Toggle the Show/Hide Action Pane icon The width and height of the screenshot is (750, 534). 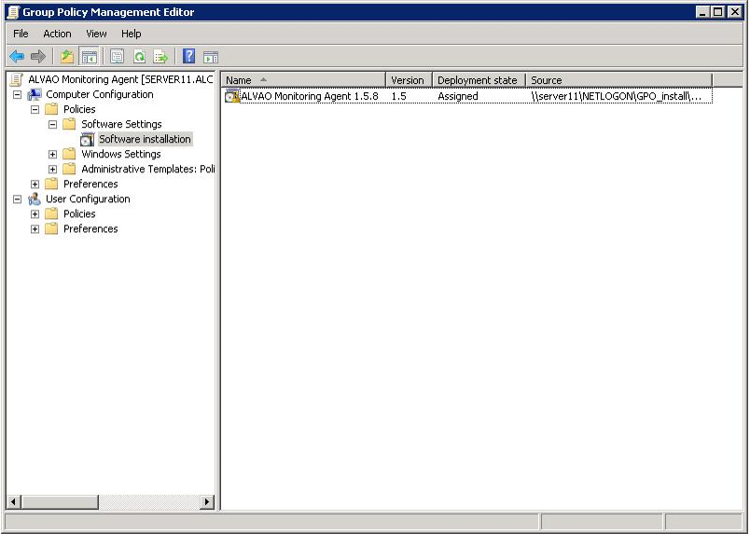coord(211,57)
